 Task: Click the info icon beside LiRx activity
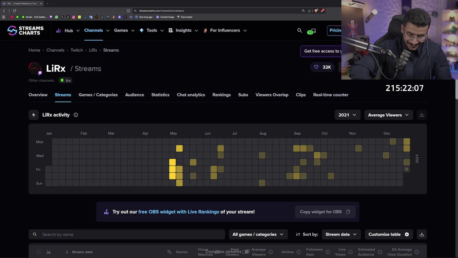pos(76,115)
